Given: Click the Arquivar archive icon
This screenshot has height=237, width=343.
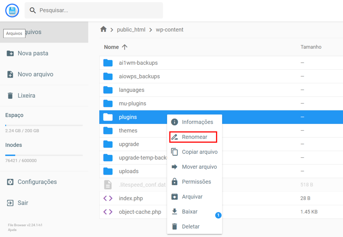Looking at the screenshot, I should point(175,196).
